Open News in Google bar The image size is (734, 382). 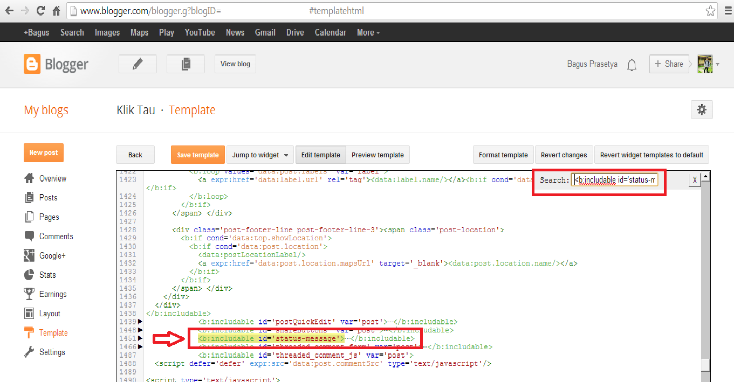click(x=235, y=32)
